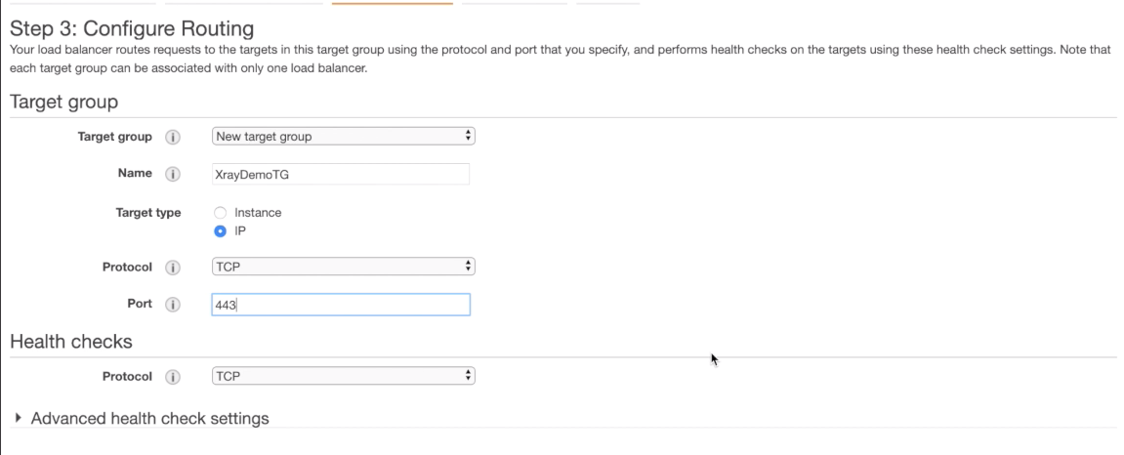Select the Instance target type
Image resolution: width=1124 pixels, height=455 pixels.
click(x=220, y=213)
